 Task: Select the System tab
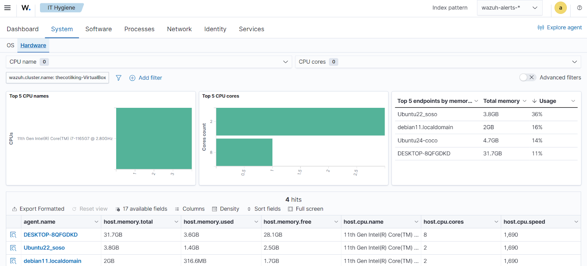click(x=62, y=29)
